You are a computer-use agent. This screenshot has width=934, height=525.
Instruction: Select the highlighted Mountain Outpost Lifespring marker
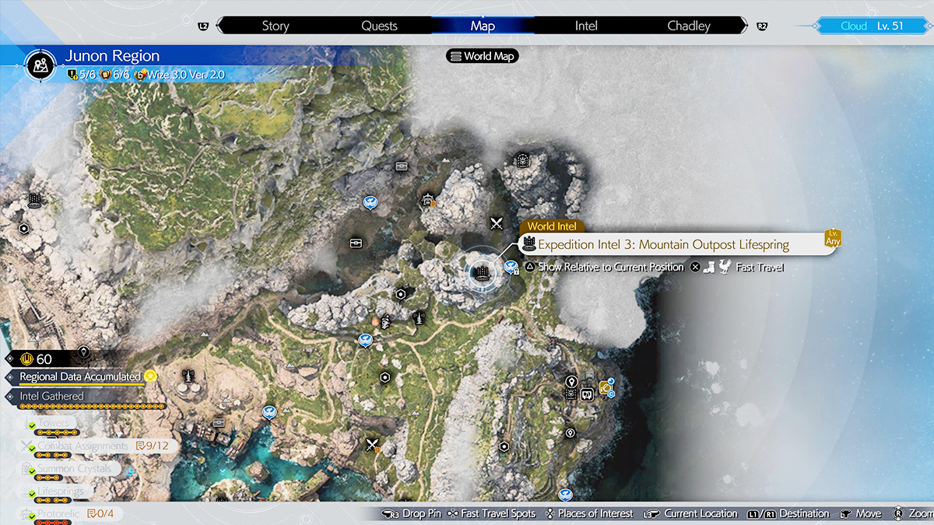(483, 271)
